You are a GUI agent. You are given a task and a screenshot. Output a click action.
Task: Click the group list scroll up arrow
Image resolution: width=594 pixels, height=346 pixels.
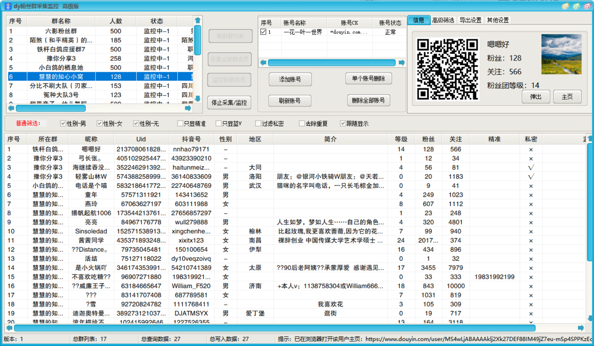(198, 20)
